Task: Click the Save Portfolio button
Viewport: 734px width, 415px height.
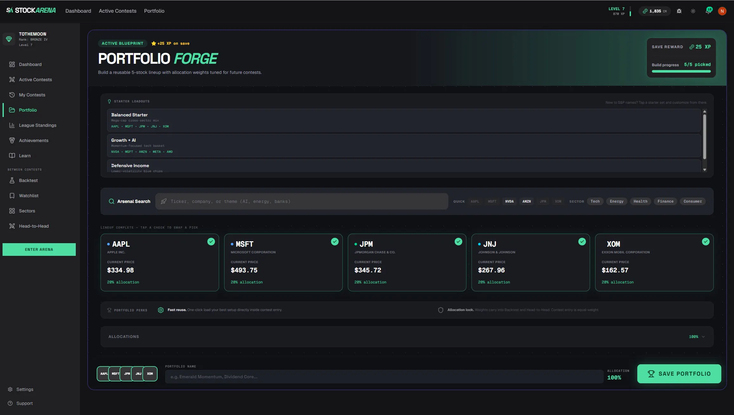Action: (x=679, y=374)
